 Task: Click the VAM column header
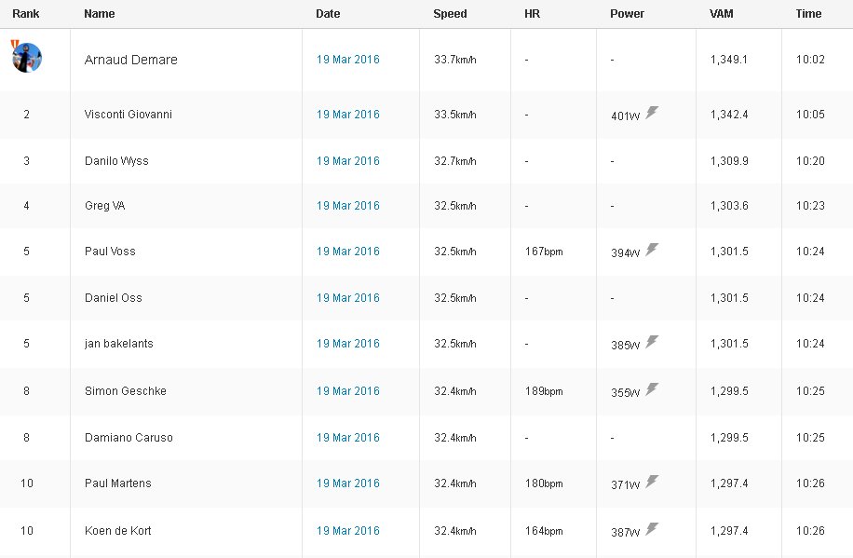[723, 14]
